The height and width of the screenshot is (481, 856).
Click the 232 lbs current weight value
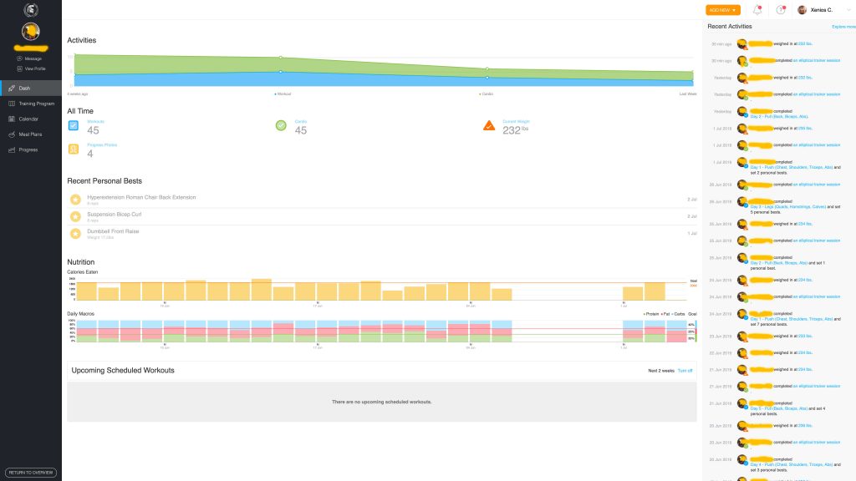[x=515, y=130]
